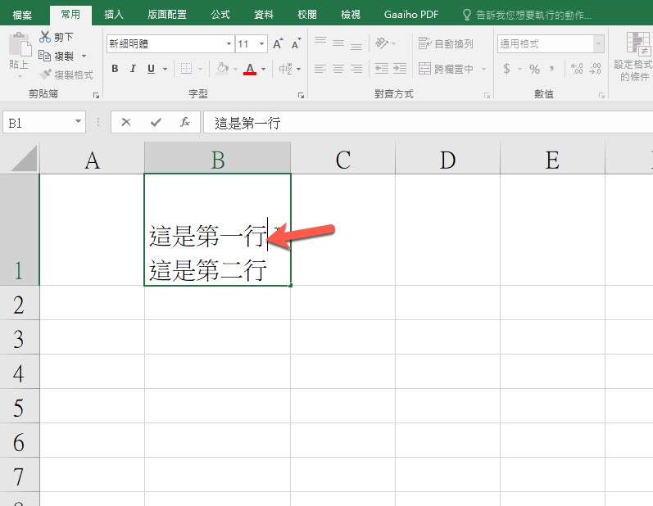Click the Format Painter (複製格式) icon

point(44,75)
